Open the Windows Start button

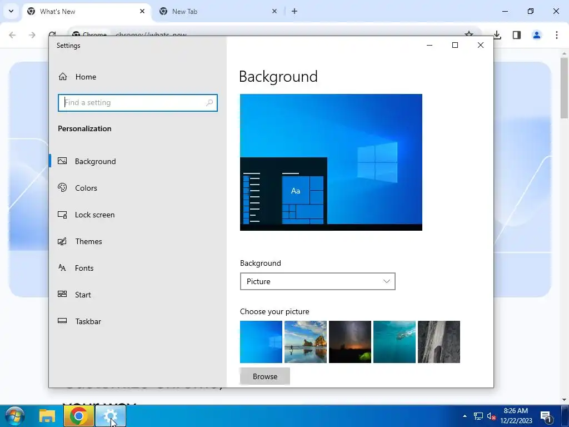coord(14,416)
